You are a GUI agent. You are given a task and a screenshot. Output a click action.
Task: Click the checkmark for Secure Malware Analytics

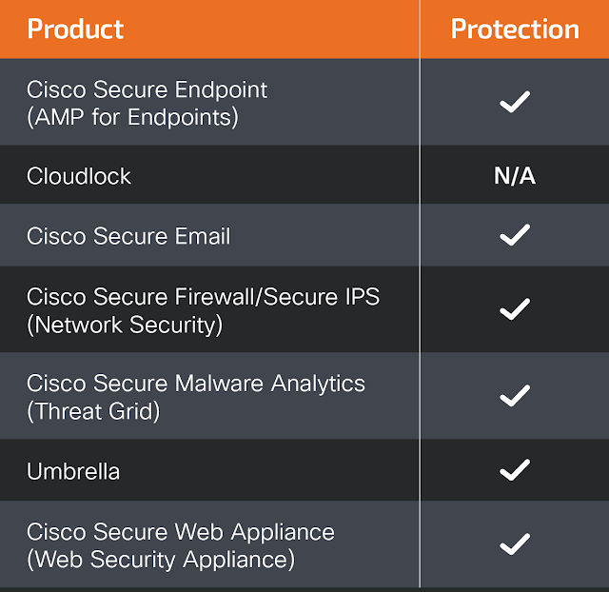[x=515, y=395]
